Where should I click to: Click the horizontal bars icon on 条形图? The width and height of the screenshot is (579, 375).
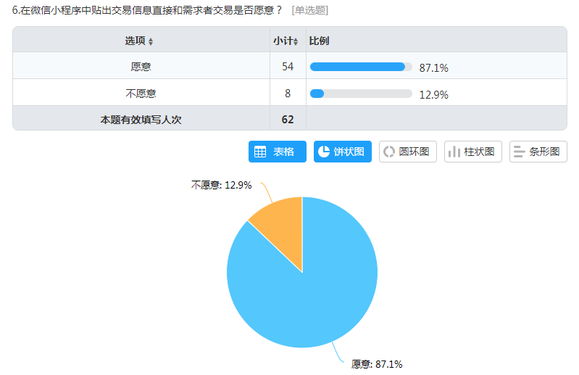[519, 152]
